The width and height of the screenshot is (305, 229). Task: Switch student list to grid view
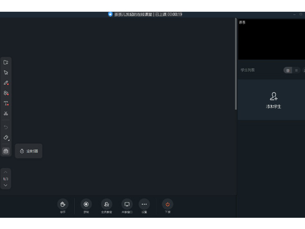[288, 70]
